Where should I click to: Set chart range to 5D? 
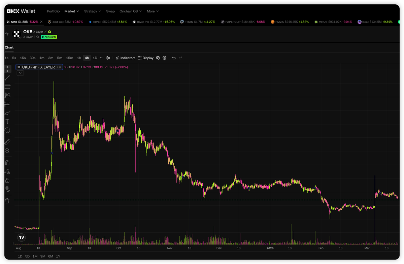pos(27,256)
